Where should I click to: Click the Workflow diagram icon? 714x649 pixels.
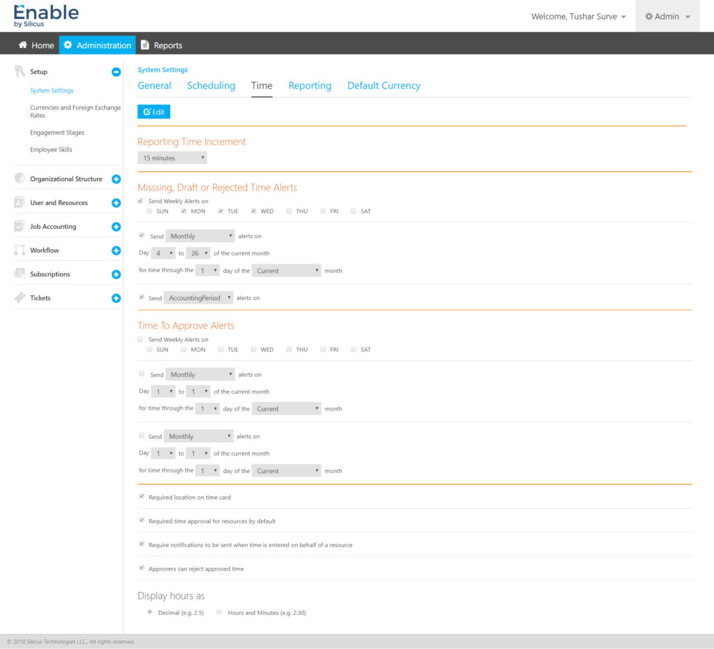click(x=19, y=250)
